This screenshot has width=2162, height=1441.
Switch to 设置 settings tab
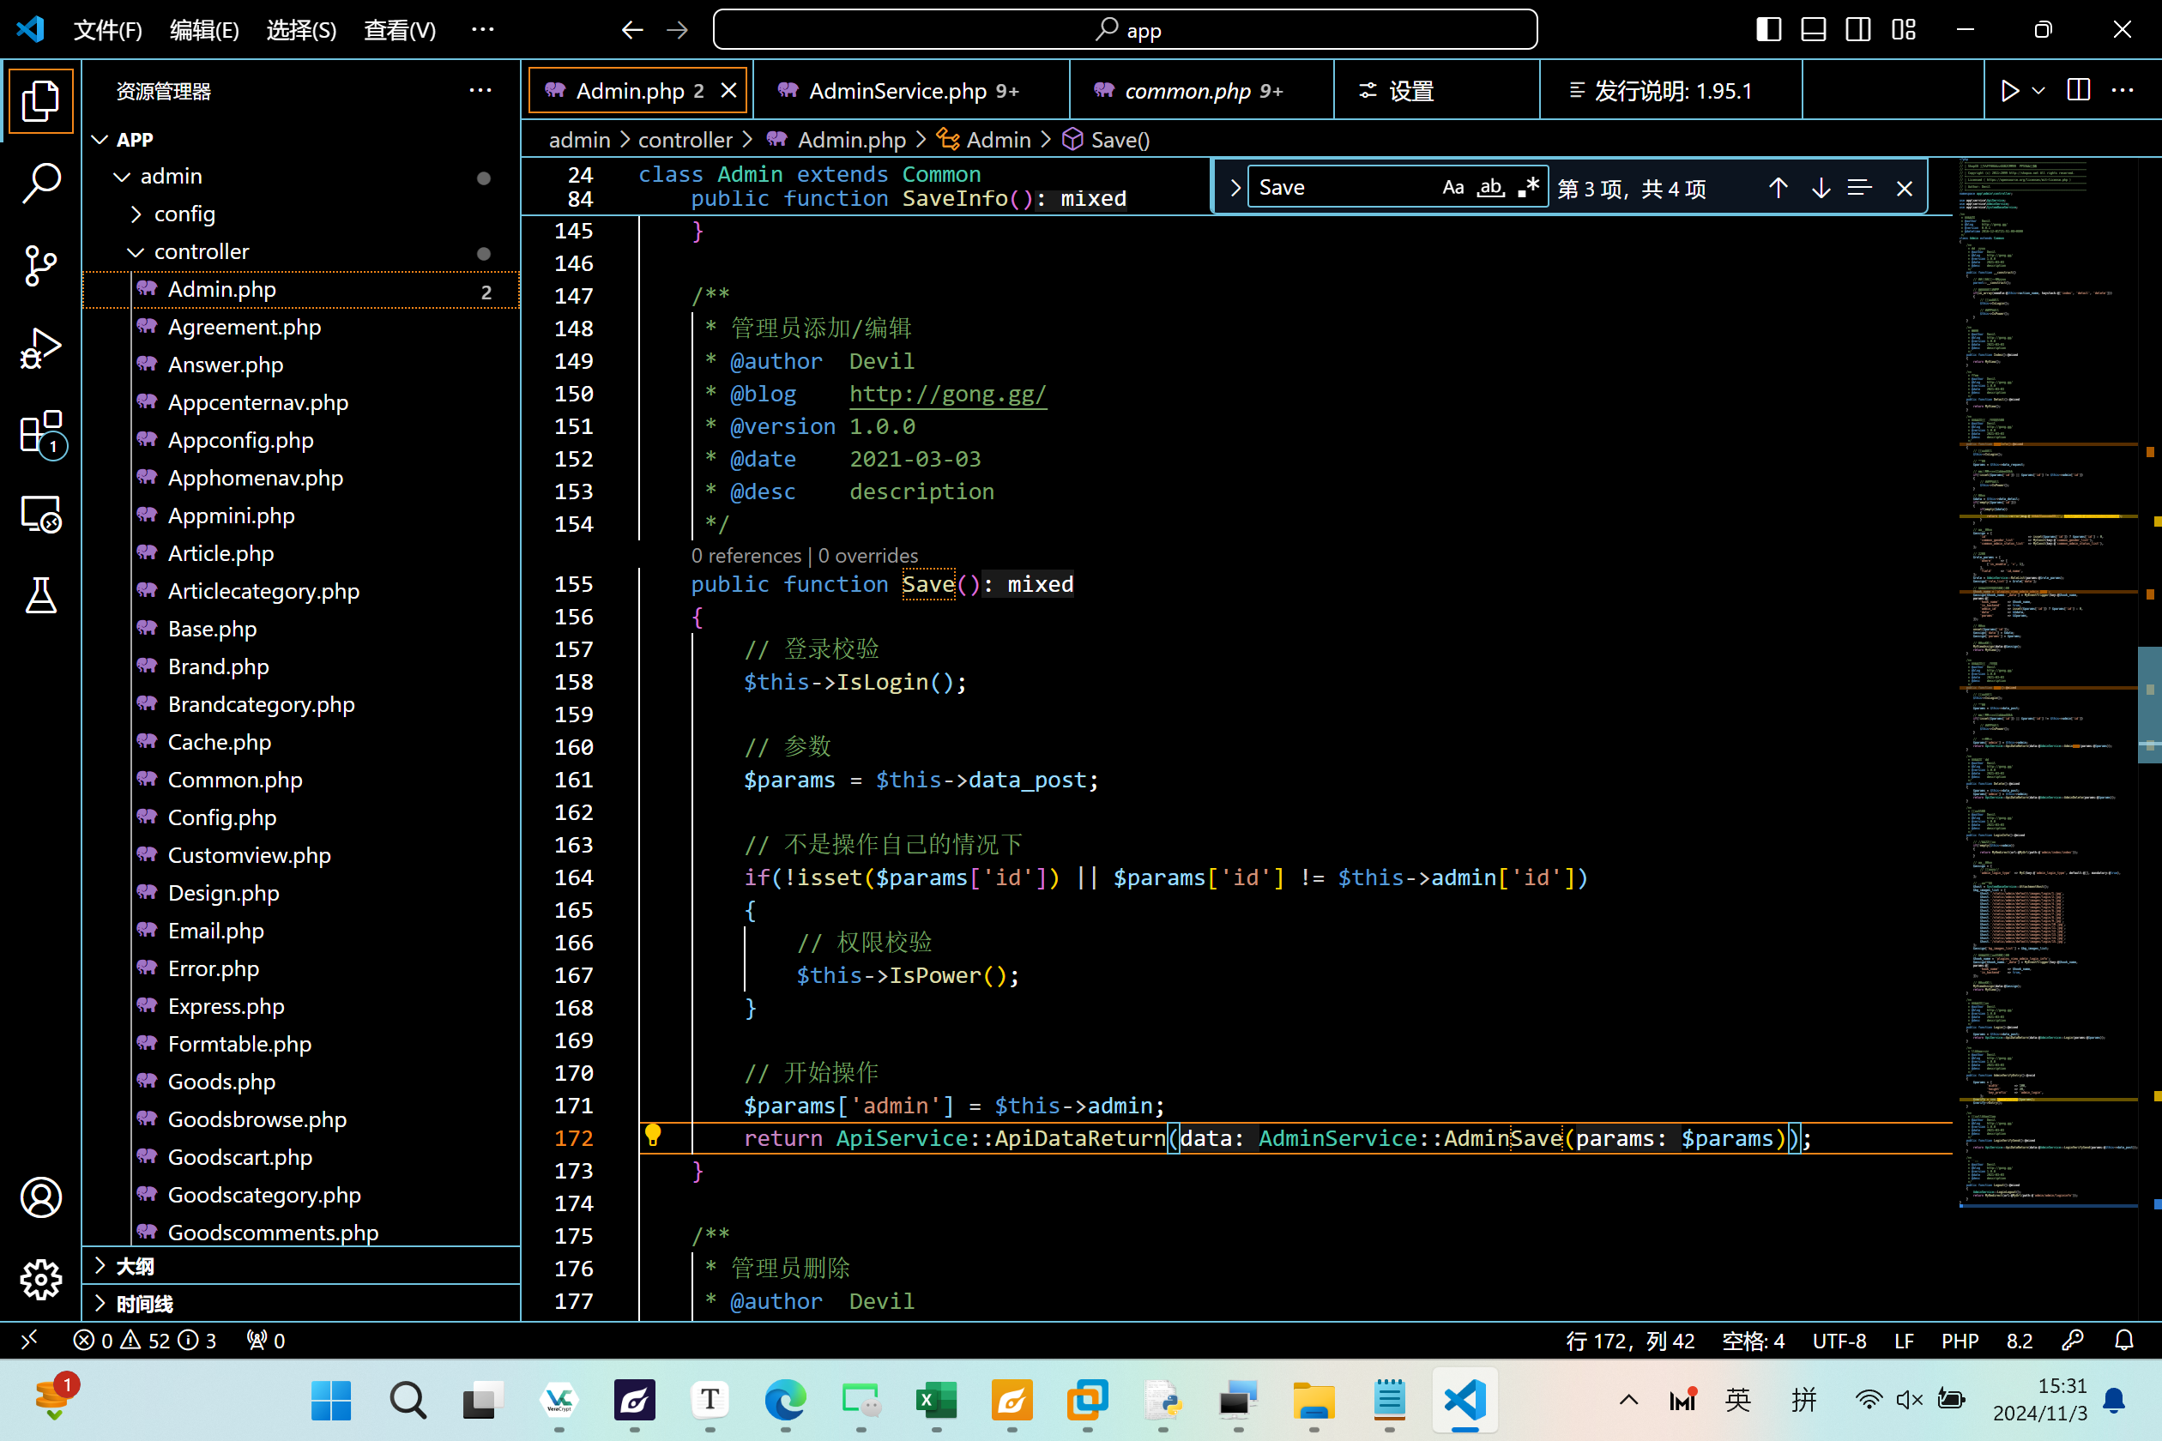pos(1437,91)
